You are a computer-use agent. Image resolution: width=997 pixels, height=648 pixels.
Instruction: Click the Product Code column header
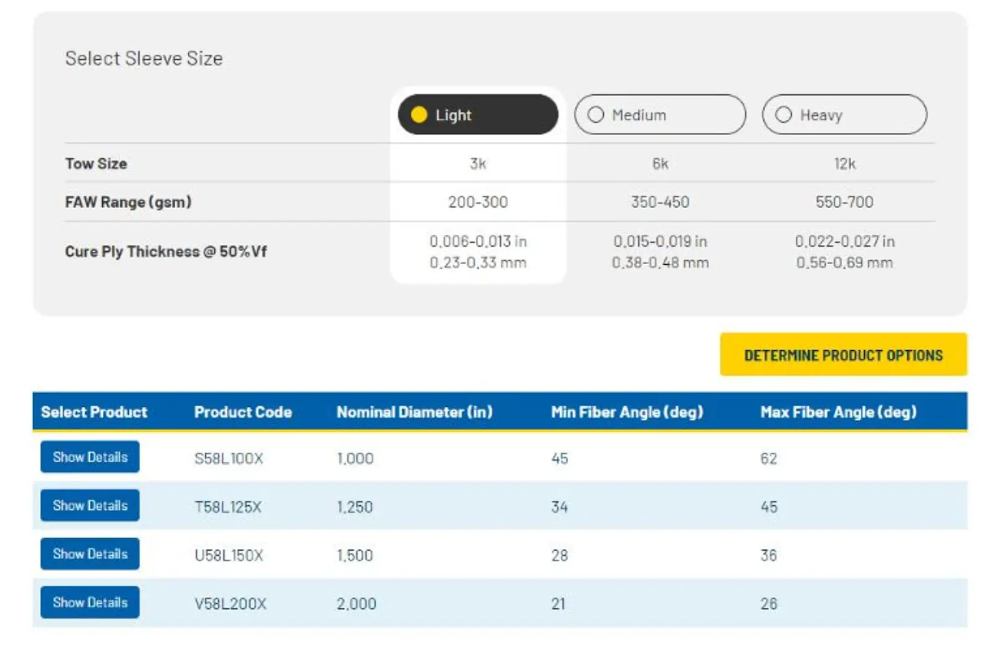click(243, 412)
